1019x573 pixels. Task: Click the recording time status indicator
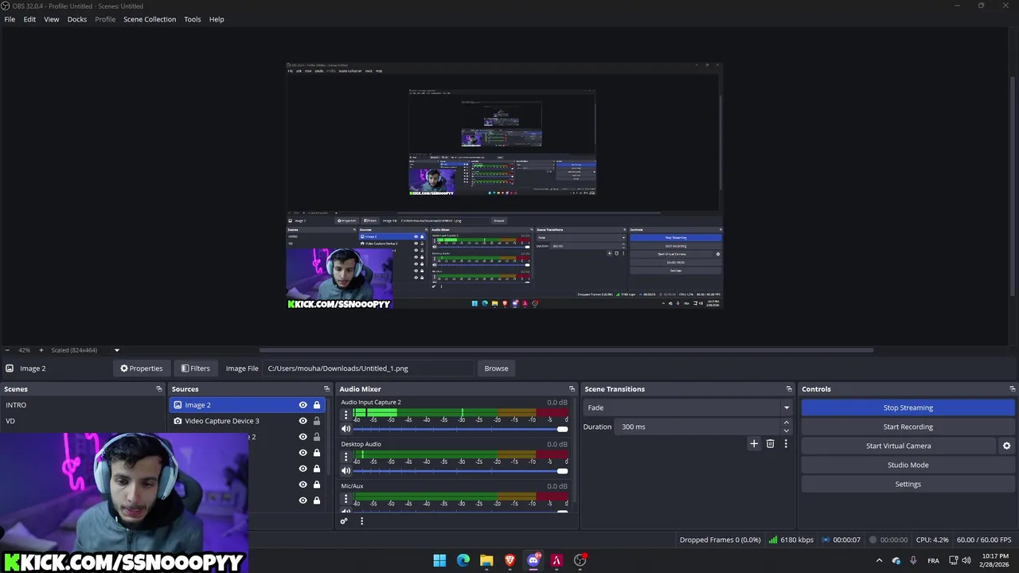click(873, 540)
